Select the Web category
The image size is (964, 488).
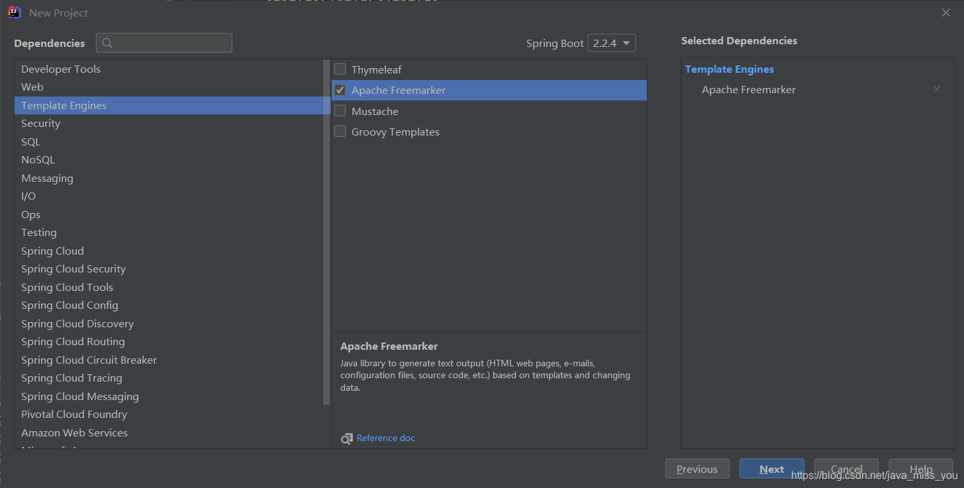pyautogui.click(x=168, y=87)
